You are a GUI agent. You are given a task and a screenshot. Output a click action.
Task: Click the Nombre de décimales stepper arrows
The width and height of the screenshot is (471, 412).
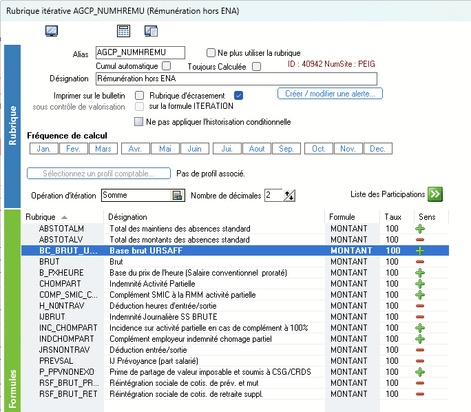(289, 196)
